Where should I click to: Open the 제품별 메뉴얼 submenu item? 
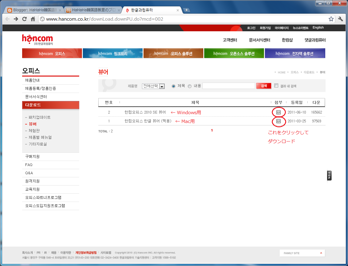point(40,137)
